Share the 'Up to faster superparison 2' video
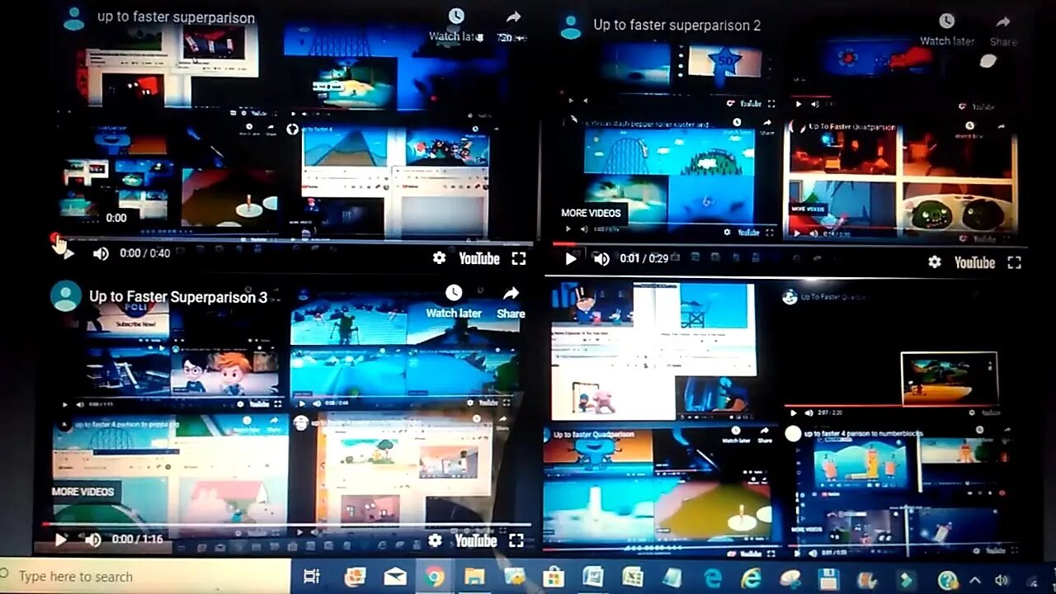Viewport: 1056px width, 594px height. pos(1003,30)
